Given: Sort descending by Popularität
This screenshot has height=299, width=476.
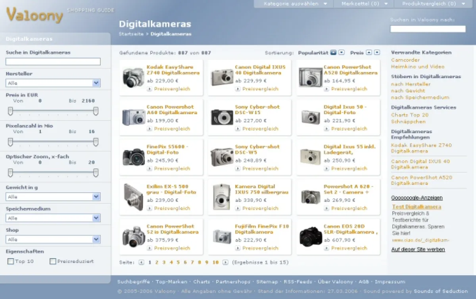Looking at the screenshot, I should (341, 52).
